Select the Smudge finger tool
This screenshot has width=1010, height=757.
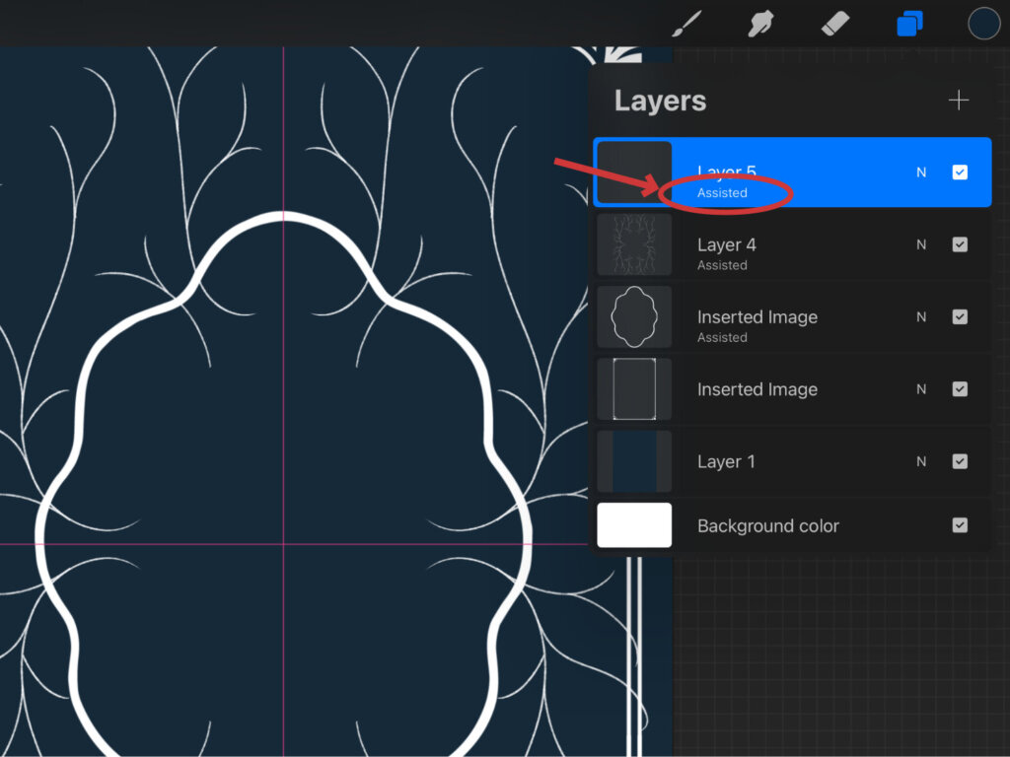tap(760, 23)
